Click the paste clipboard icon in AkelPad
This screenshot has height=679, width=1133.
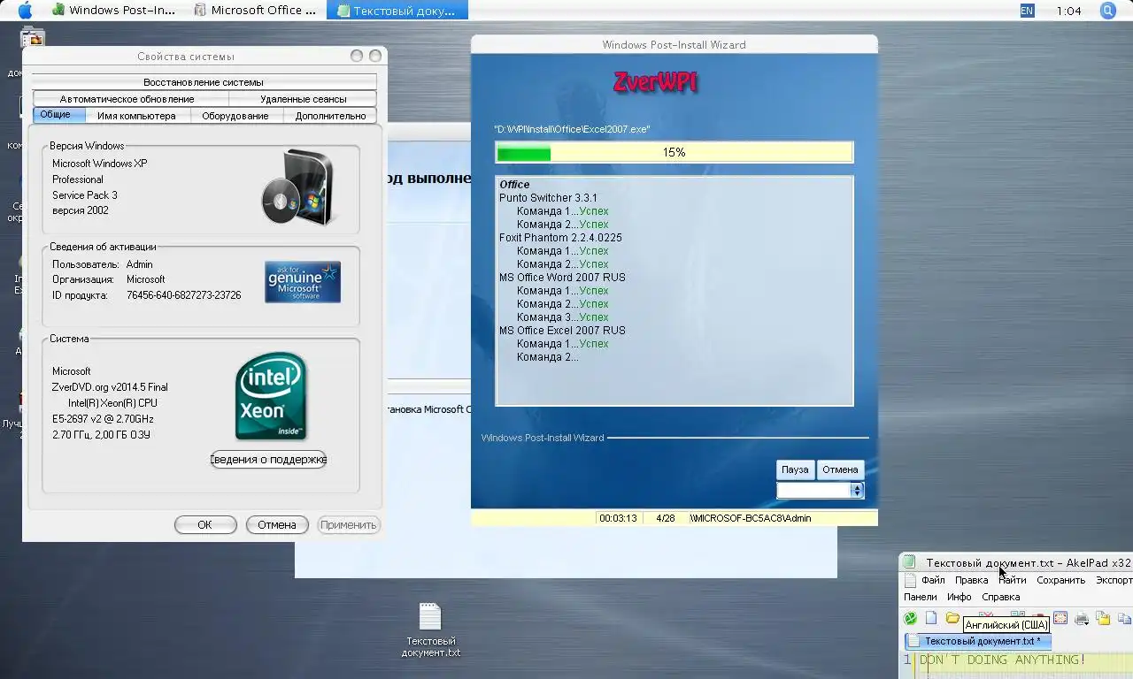(1102, 618)
